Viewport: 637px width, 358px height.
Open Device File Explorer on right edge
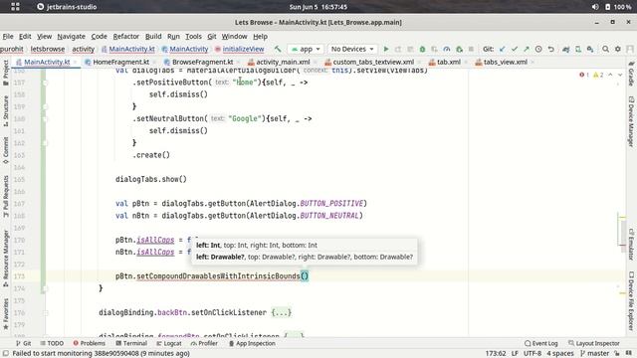point(631,300)
